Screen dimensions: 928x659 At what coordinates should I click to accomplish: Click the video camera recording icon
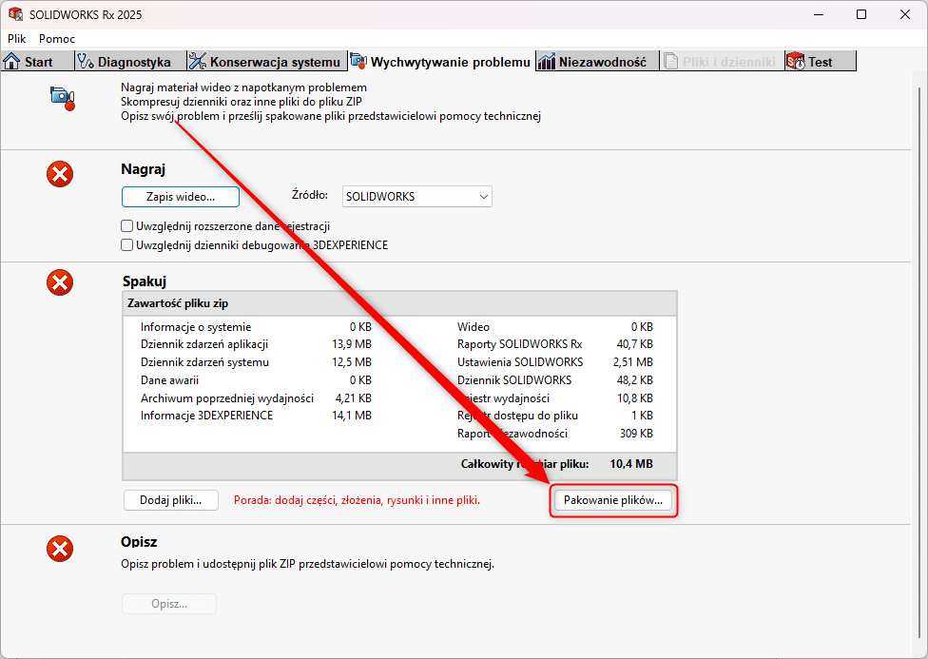(62, 97)
